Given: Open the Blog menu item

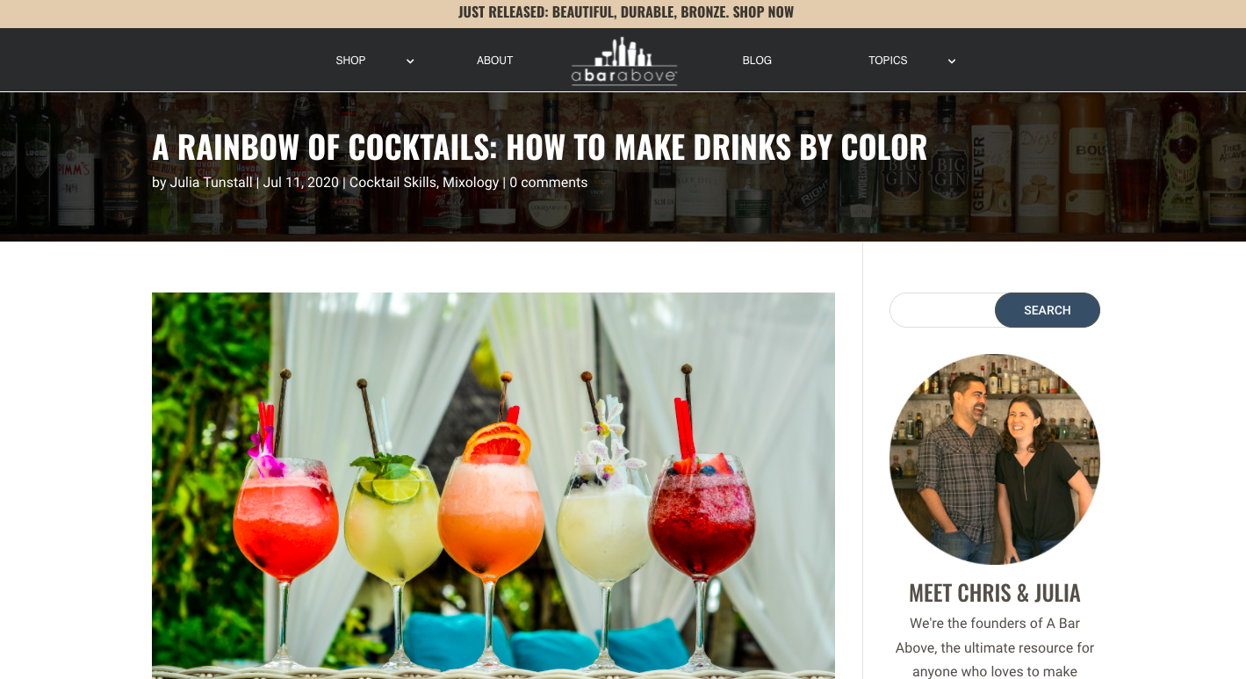Looking at the screenshot, I should pos(757,61).
